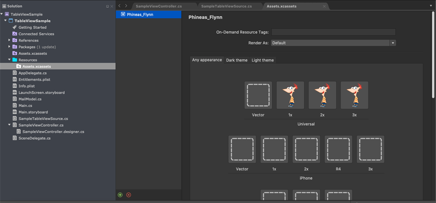Viewport: 436px width, 203px height.
Task: Select the iPhone 3x empty slot
Action: [x=371, y=149]
